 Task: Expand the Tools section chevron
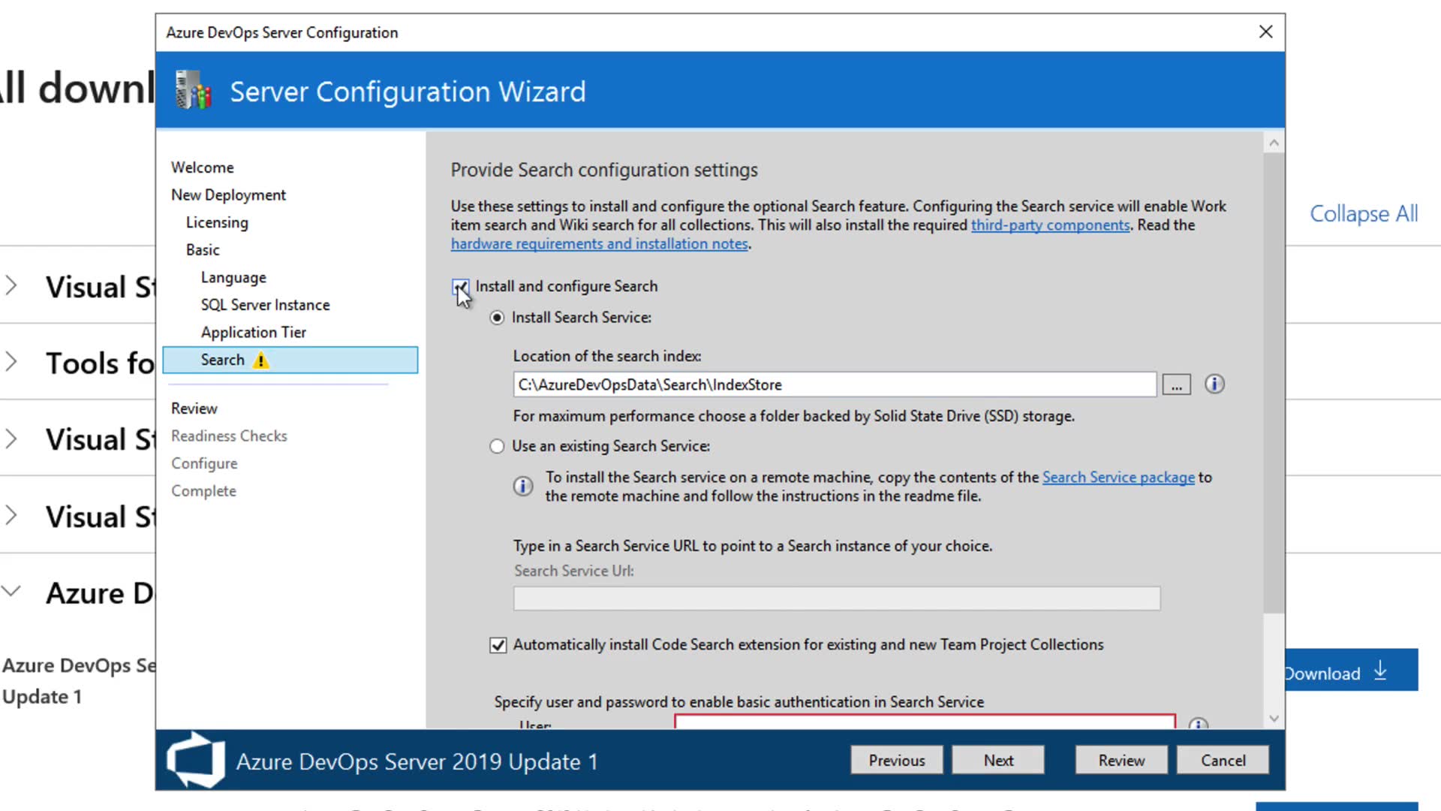11,363
